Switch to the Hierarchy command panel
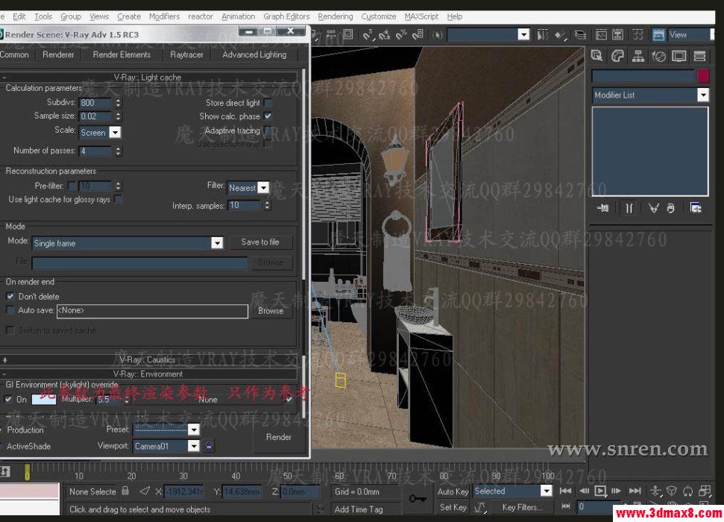This screenshot has width=724, height=522. [x=639, y=56]
